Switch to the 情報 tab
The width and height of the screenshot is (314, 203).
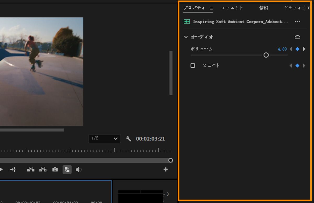tap(263, 8)
